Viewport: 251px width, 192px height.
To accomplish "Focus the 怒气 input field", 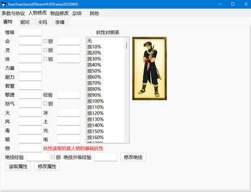I will pyautogui.click(x=30, y=104).
